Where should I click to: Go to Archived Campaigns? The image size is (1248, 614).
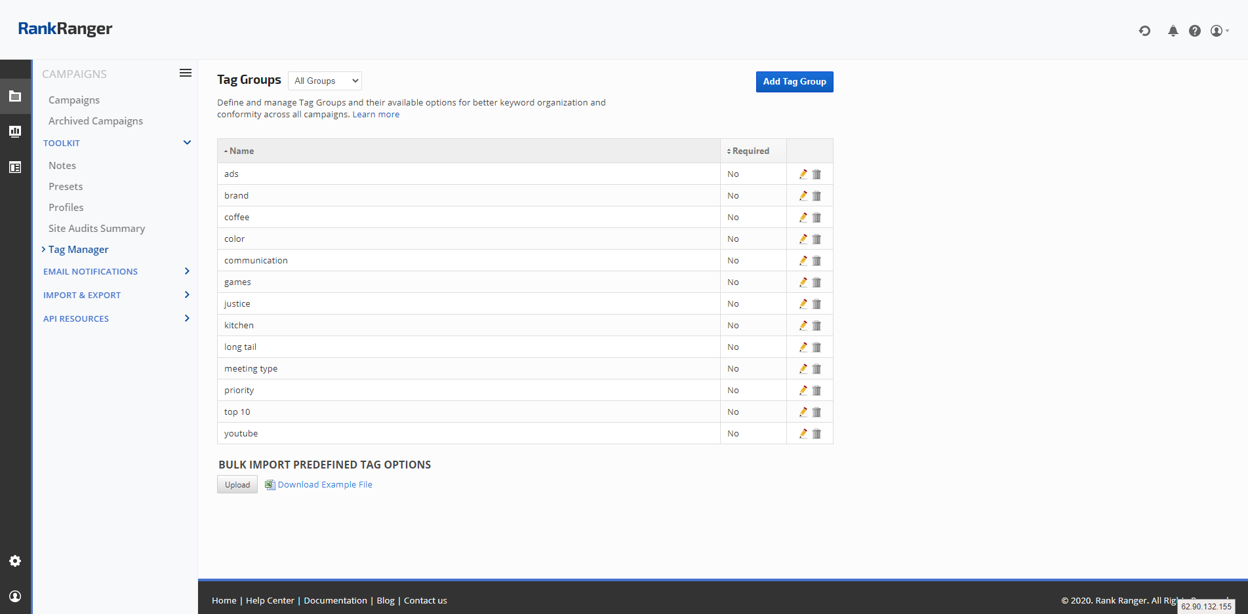95,121
